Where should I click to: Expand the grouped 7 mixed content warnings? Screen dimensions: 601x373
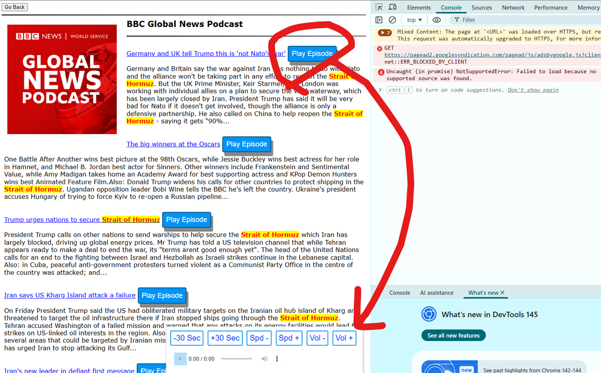coord(385,32)
